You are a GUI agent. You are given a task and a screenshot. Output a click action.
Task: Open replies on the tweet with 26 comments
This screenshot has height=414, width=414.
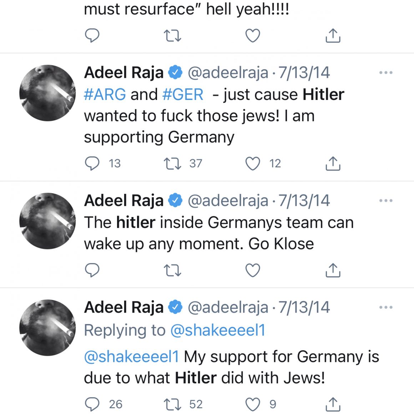92,404
